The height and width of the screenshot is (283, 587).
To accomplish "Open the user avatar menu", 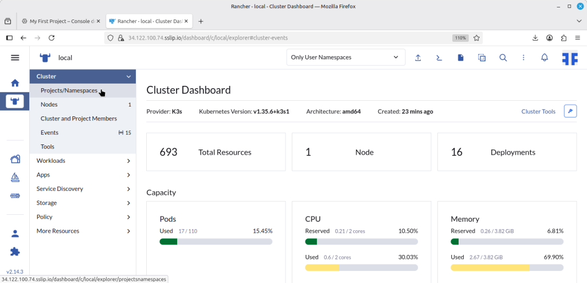I will click(x=570, y=59).
